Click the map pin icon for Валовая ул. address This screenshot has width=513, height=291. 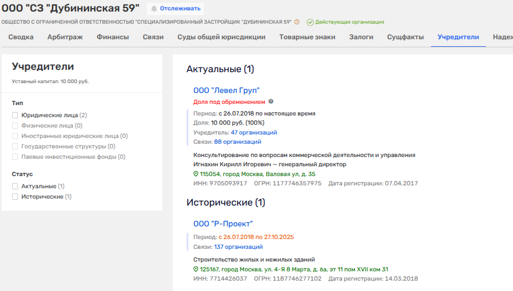point(196,174)
